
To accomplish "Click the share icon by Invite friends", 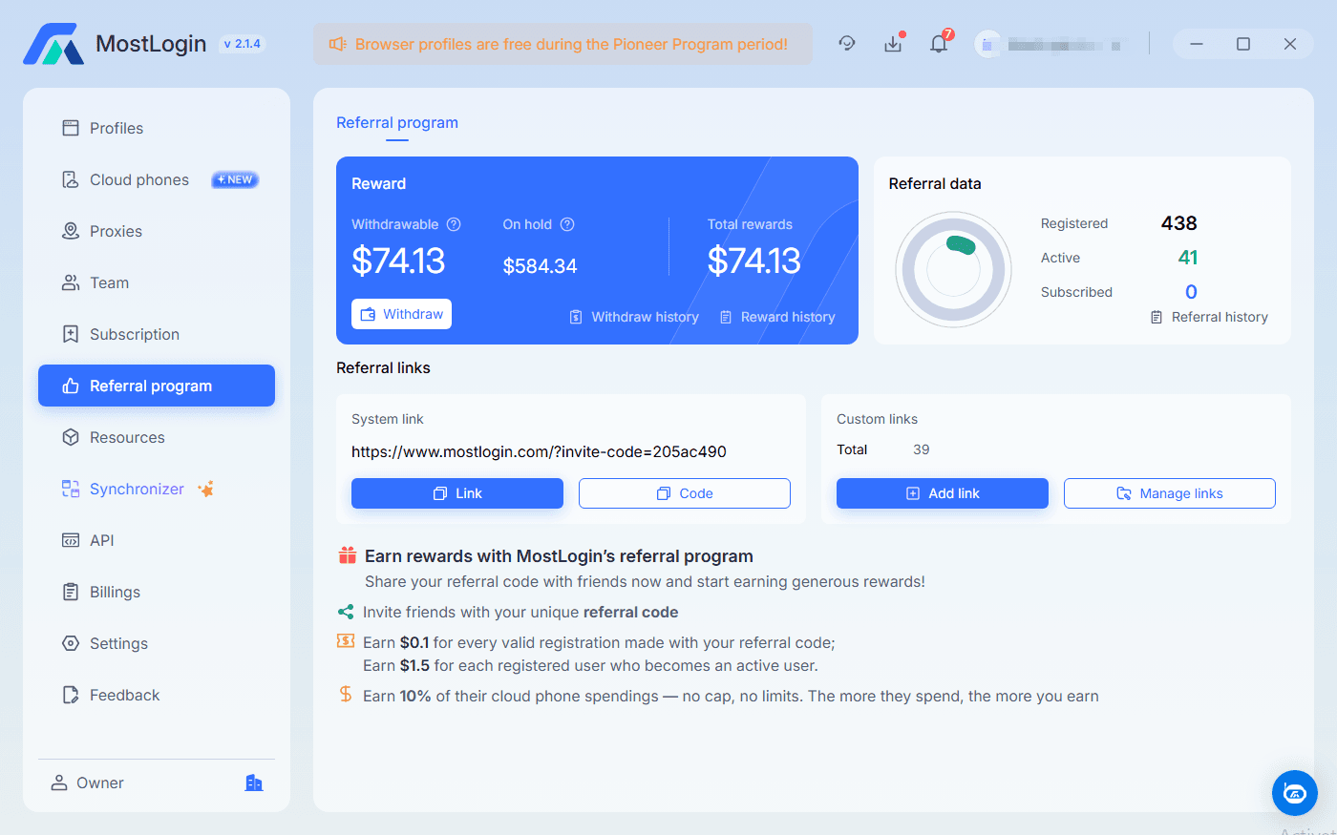I will pos(346,612).
